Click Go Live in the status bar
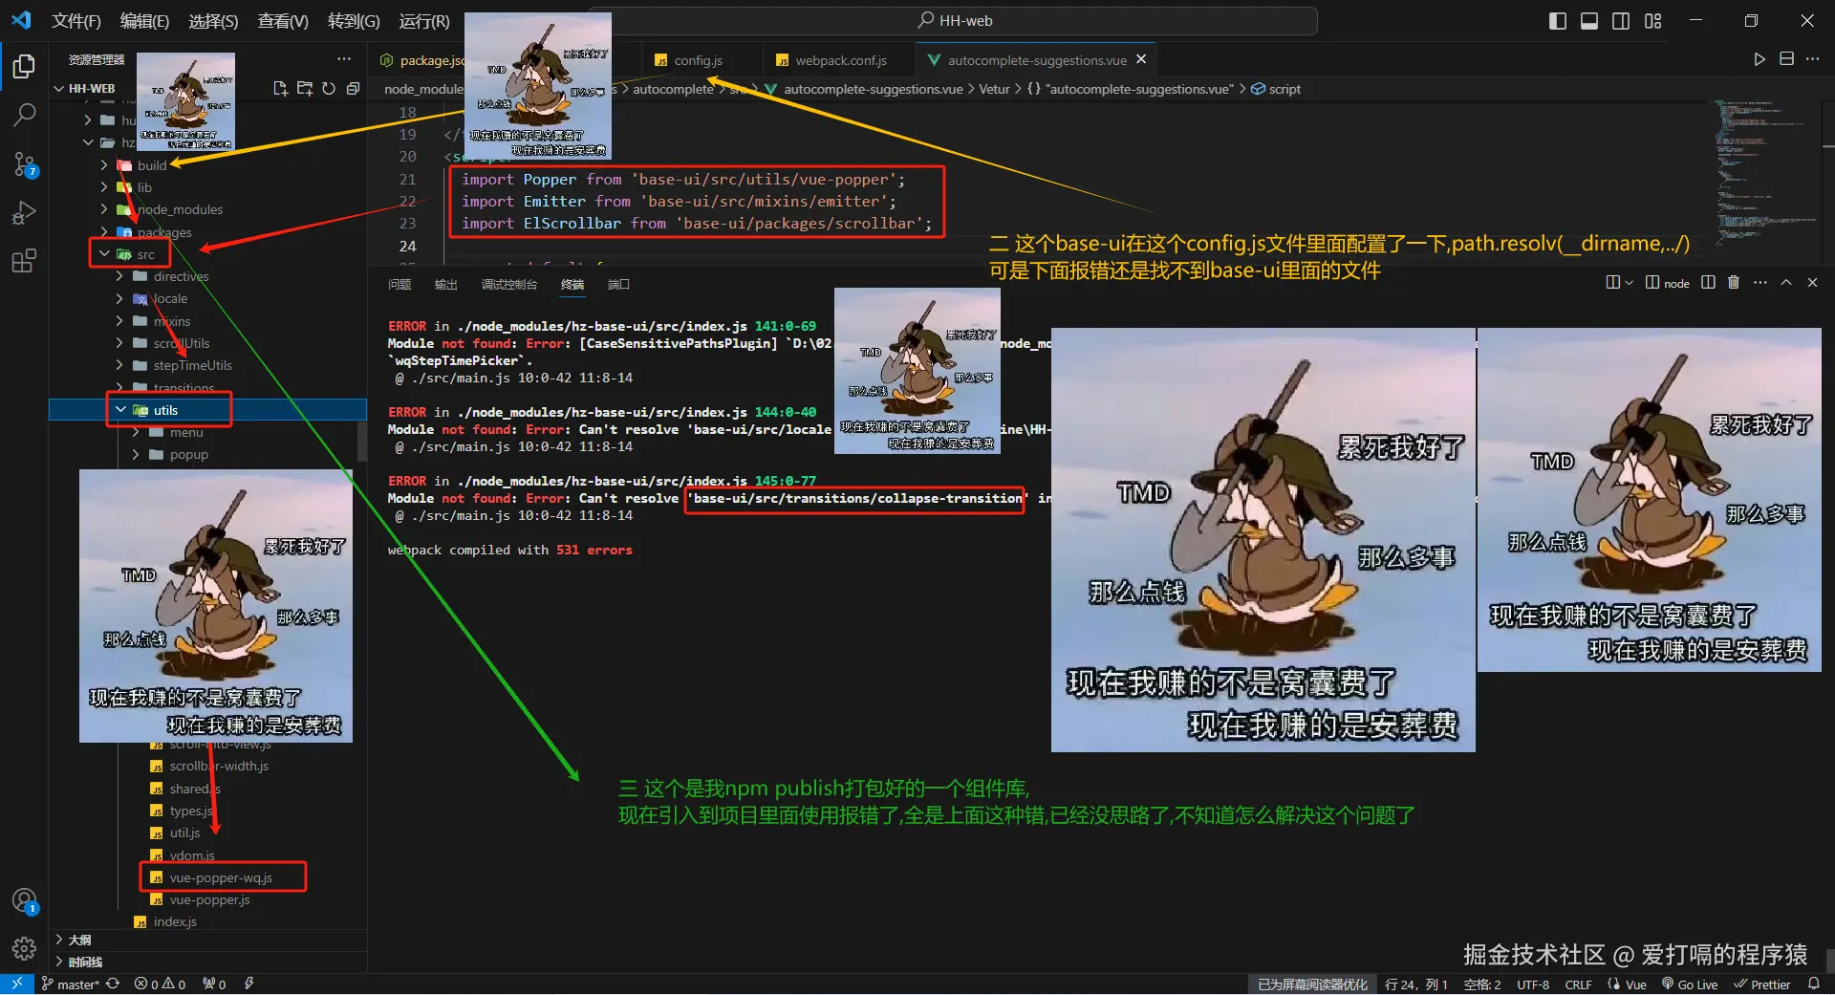The width and height of the screenshot is (1835, 995). point(1690,984)
